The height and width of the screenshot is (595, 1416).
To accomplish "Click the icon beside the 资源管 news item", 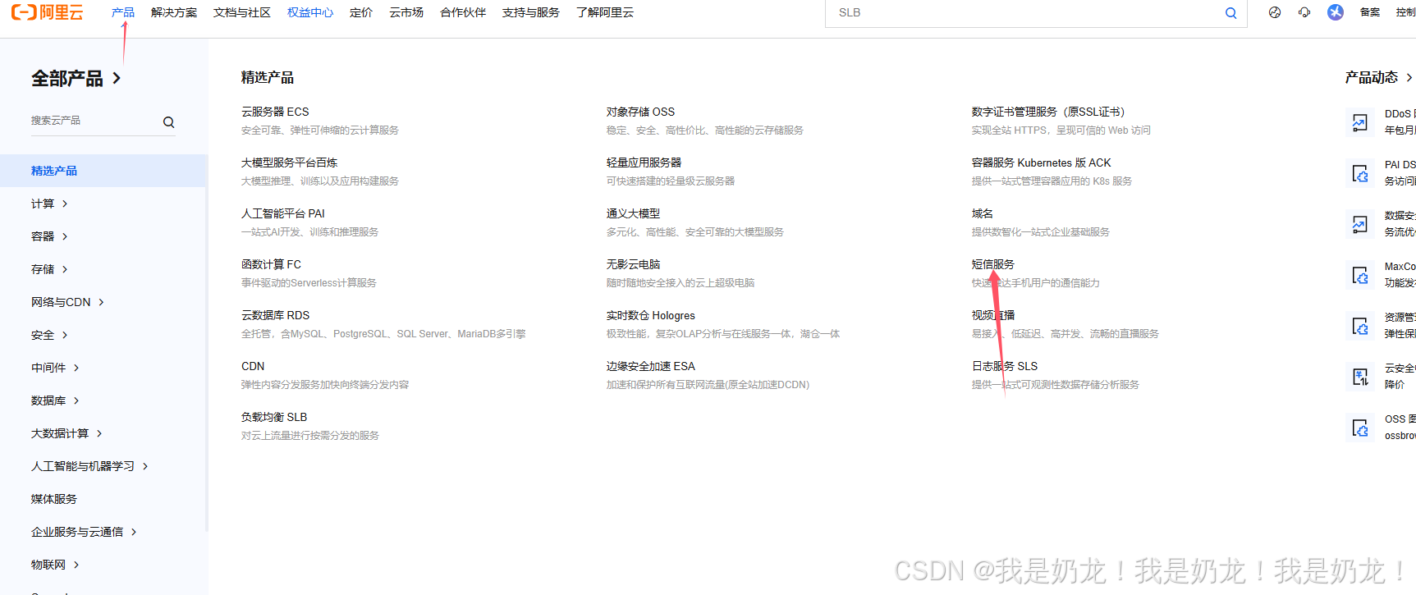I will point(1360,326).
